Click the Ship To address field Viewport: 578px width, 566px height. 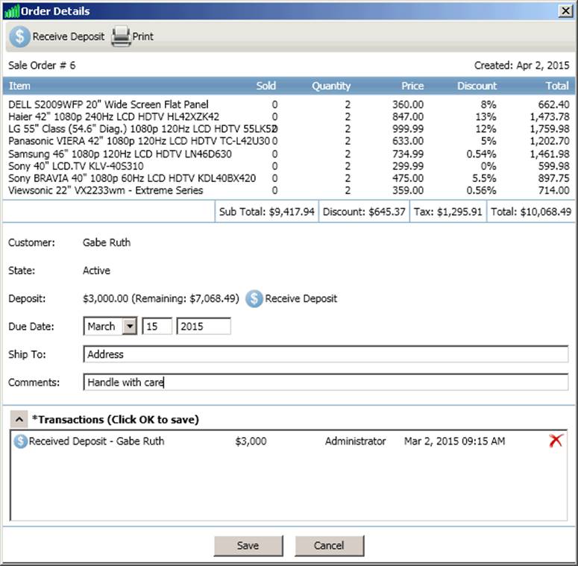click(x=326, y=354)
